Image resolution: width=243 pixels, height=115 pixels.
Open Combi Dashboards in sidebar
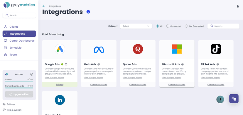click(19, 41)
